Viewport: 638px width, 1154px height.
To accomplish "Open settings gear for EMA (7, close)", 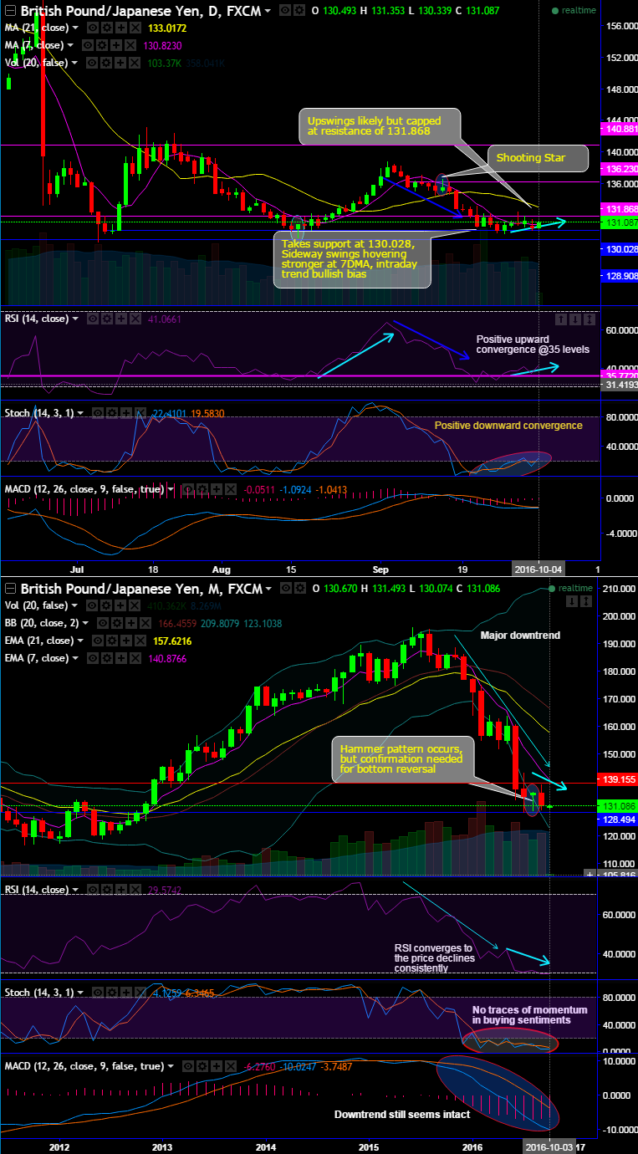I will pos(107,658).
